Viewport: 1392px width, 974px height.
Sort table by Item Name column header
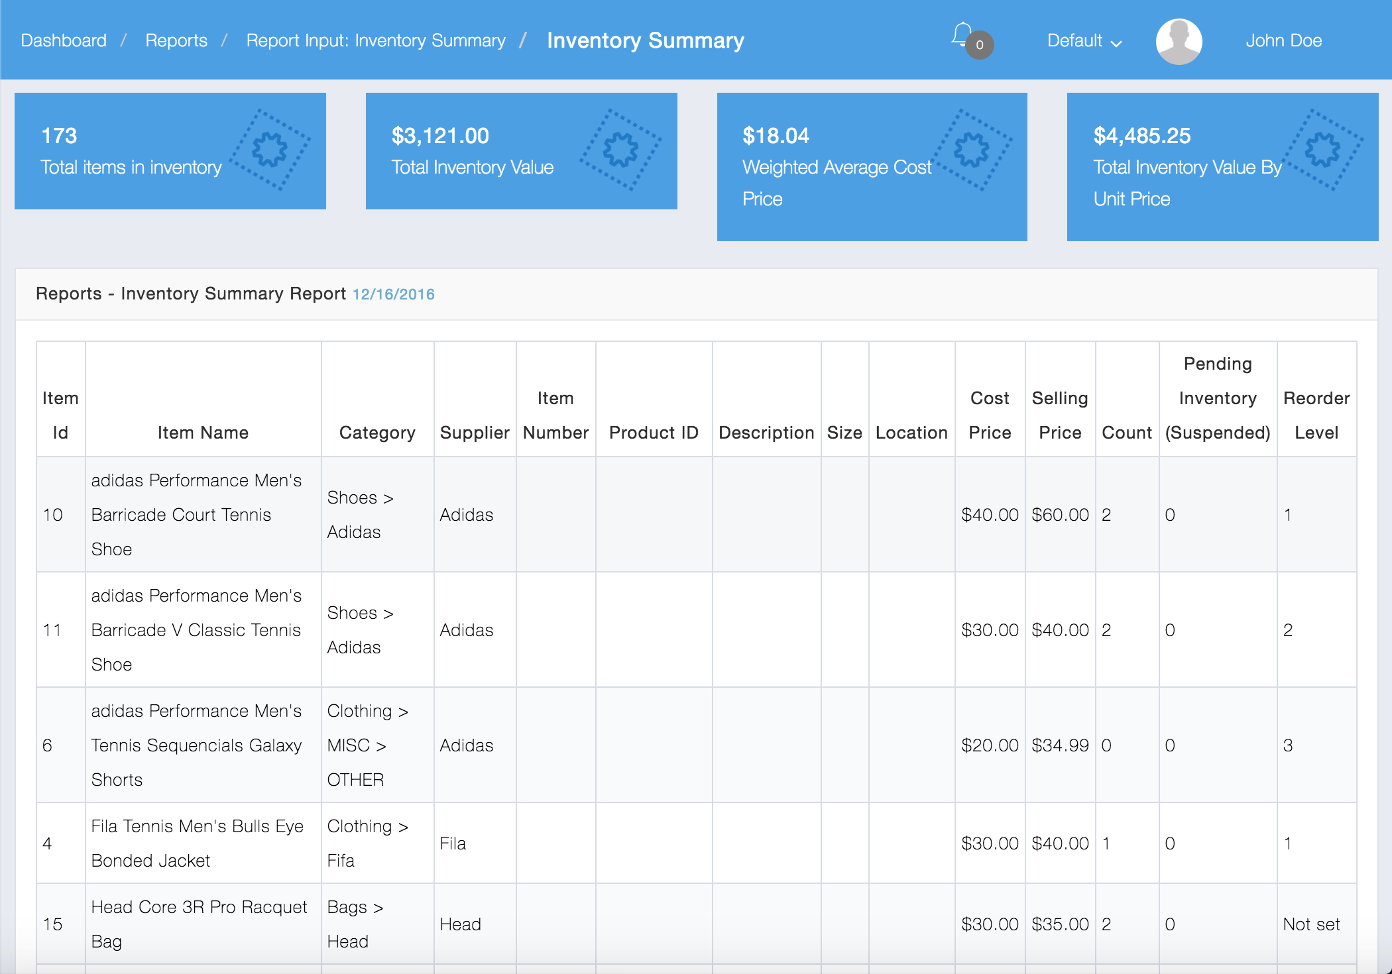(203, 433)
